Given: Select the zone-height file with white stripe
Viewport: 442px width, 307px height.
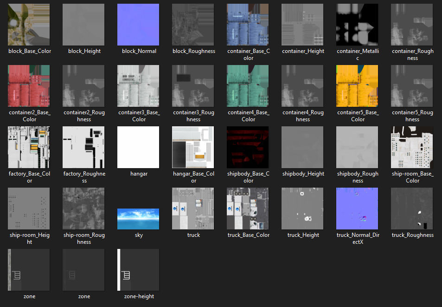Looking at the screenshot, I should tap(138, 270).
